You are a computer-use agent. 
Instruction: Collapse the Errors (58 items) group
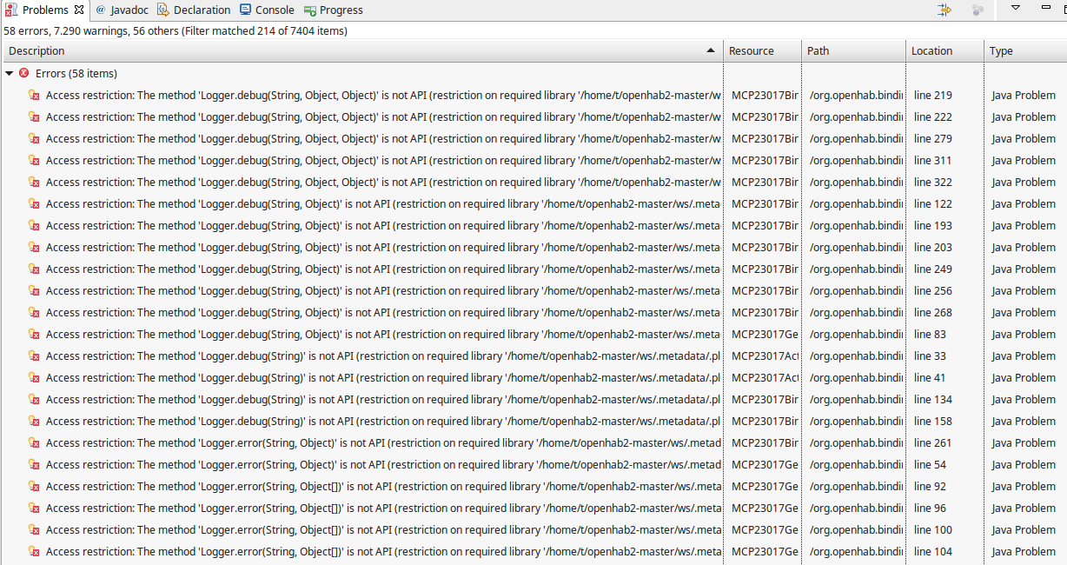click(x=9, y=74)
